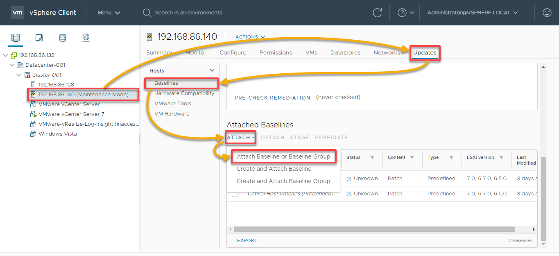
Task: Click the scroll-down arrow of page scrollbar
Action: pos(543,245)
